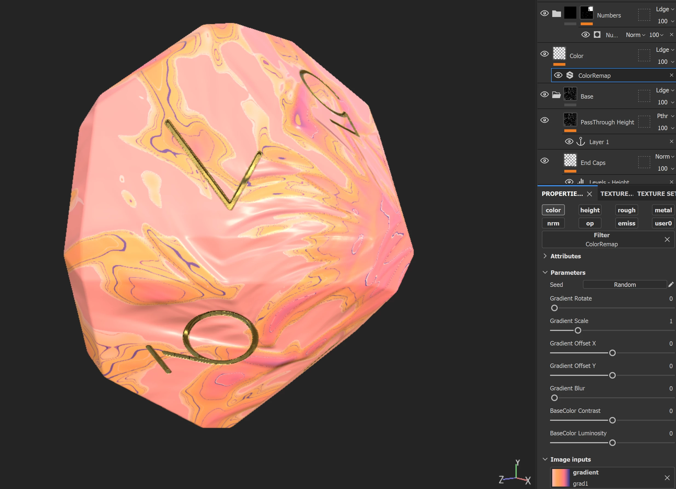Click the Base group open-folder icon
Screen dimensions: 676x489
click(x=556, y=95)
